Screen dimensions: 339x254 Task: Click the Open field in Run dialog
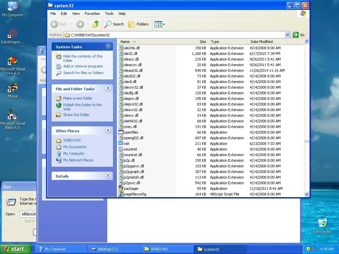click(28, 214)
